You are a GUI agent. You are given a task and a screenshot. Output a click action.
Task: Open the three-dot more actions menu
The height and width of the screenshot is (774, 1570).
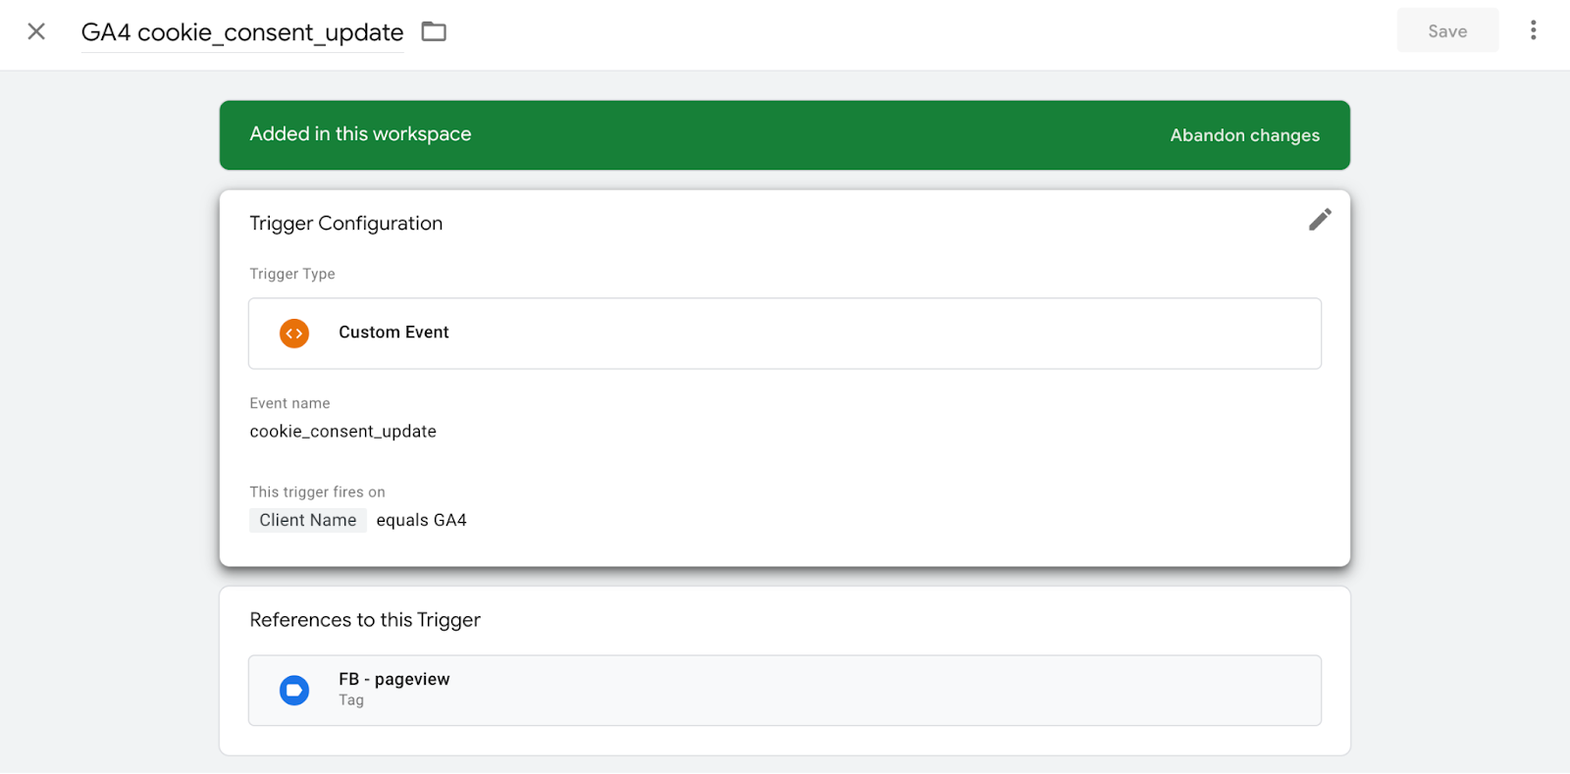pos(1533,30)
